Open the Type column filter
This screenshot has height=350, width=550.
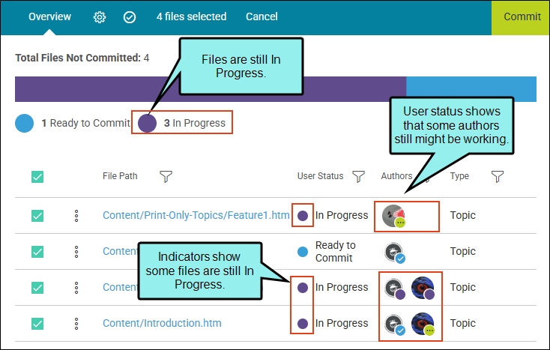click(x=498, y=176)
